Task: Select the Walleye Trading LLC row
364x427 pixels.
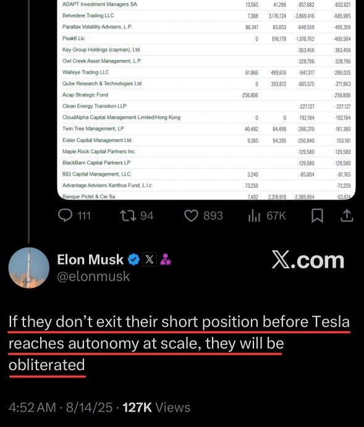Action: (x=206, y=72)
